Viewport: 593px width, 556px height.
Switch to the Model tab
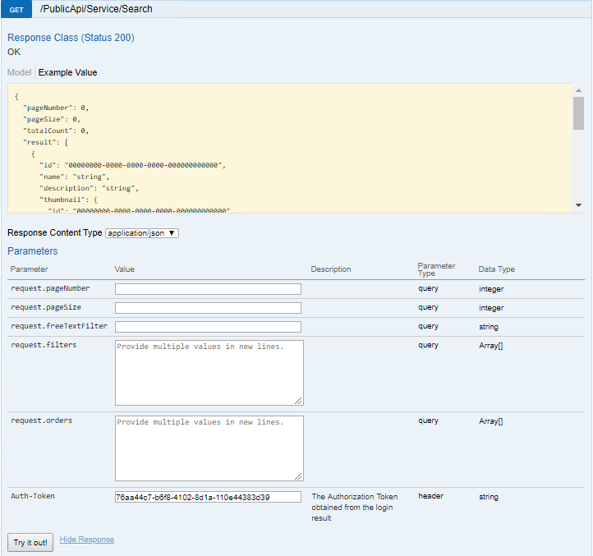coord(19,73)
